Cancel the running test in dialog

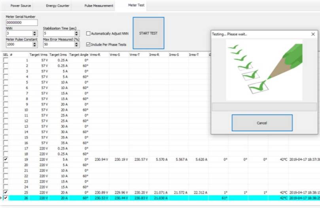click(262, 123)
